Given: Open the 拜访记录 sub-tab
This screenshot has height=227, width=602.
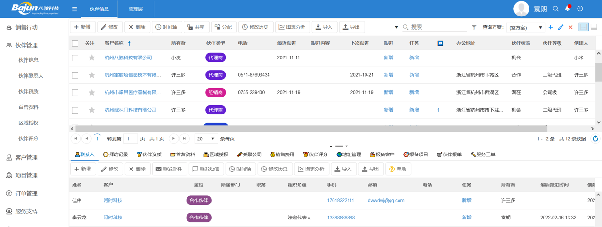Looking at the screenshot, I should [x=115, y=154].
